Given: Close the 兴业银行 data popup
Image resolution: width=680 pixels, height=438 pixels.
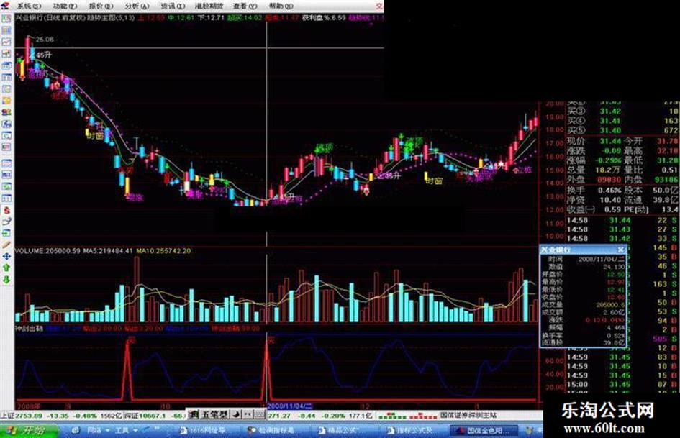Looking at the screenshot, I should click(x=620, y=250).
